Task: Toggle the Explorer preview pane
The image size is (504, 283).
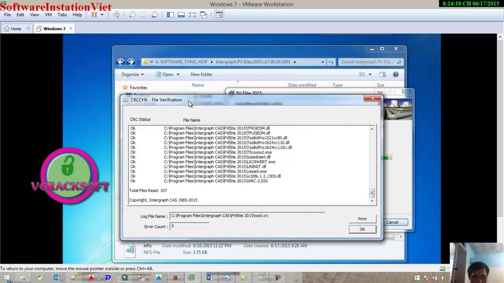Action: (382, 74)
